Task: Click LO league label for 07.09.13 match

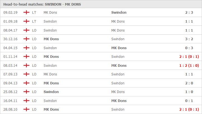Action: (x=34, y=74)
